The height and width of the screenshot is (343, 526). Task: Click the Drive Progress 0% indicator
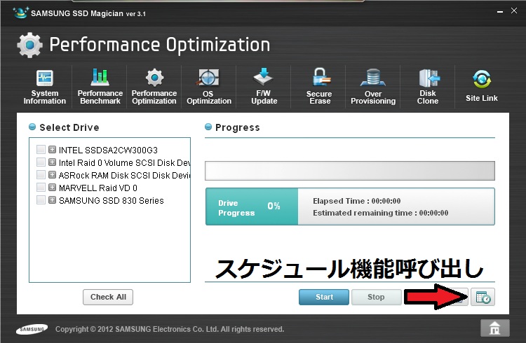coord(252,206)
